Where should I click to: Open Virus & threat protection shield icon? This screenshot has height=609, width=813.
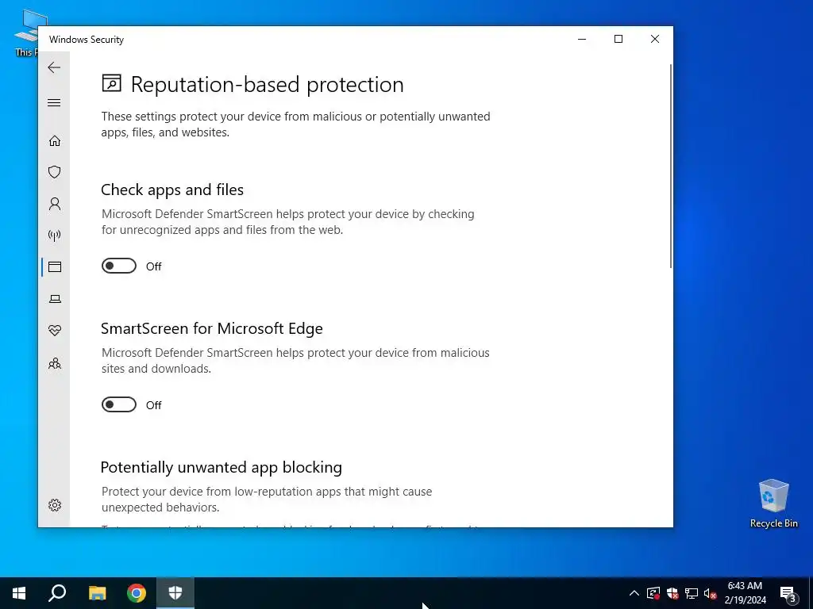click(55, 172)
